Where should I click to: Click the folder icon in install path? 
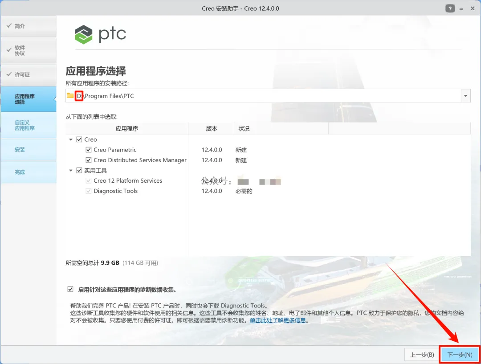[x=70, y=95]
